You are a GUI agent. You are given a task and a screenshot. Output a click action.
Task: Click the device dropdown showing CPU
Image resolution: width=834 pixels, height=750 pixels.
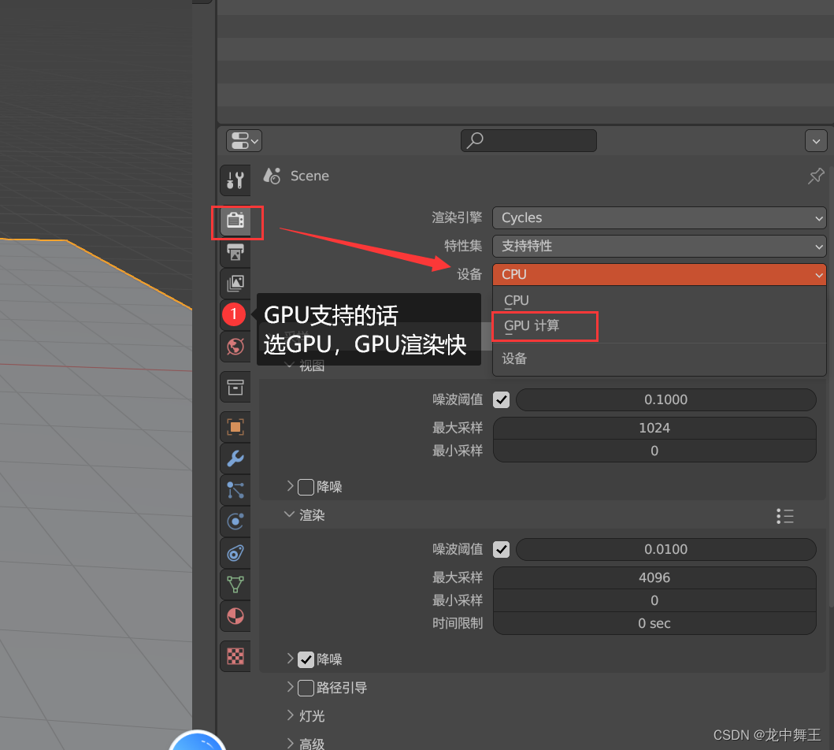[x=659, y=274]
